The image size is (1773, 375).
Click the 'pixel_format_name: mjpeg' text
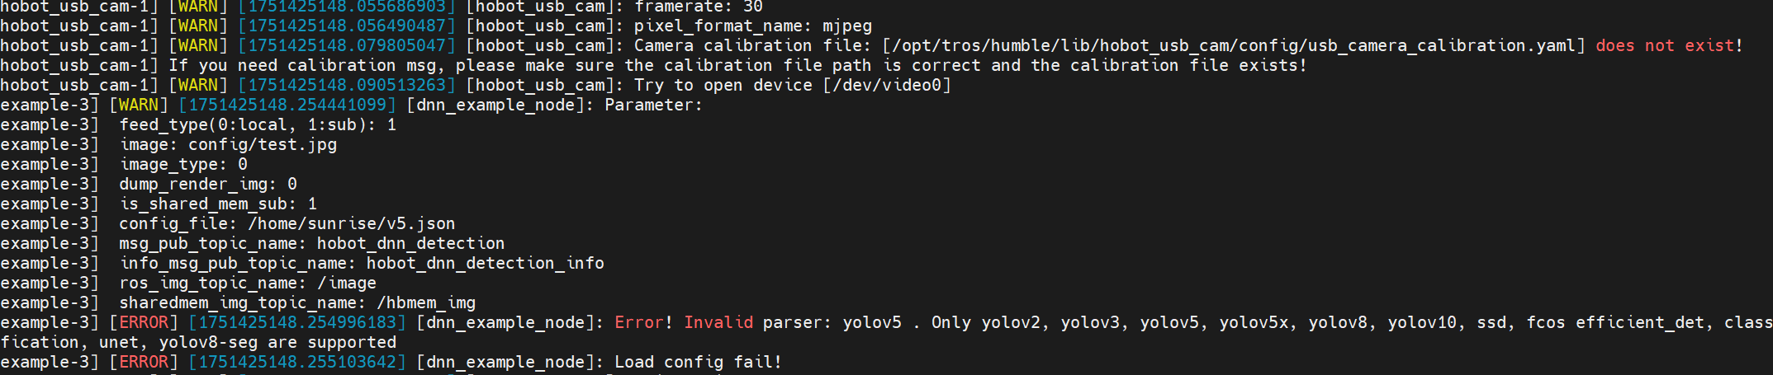click(753, 26)
